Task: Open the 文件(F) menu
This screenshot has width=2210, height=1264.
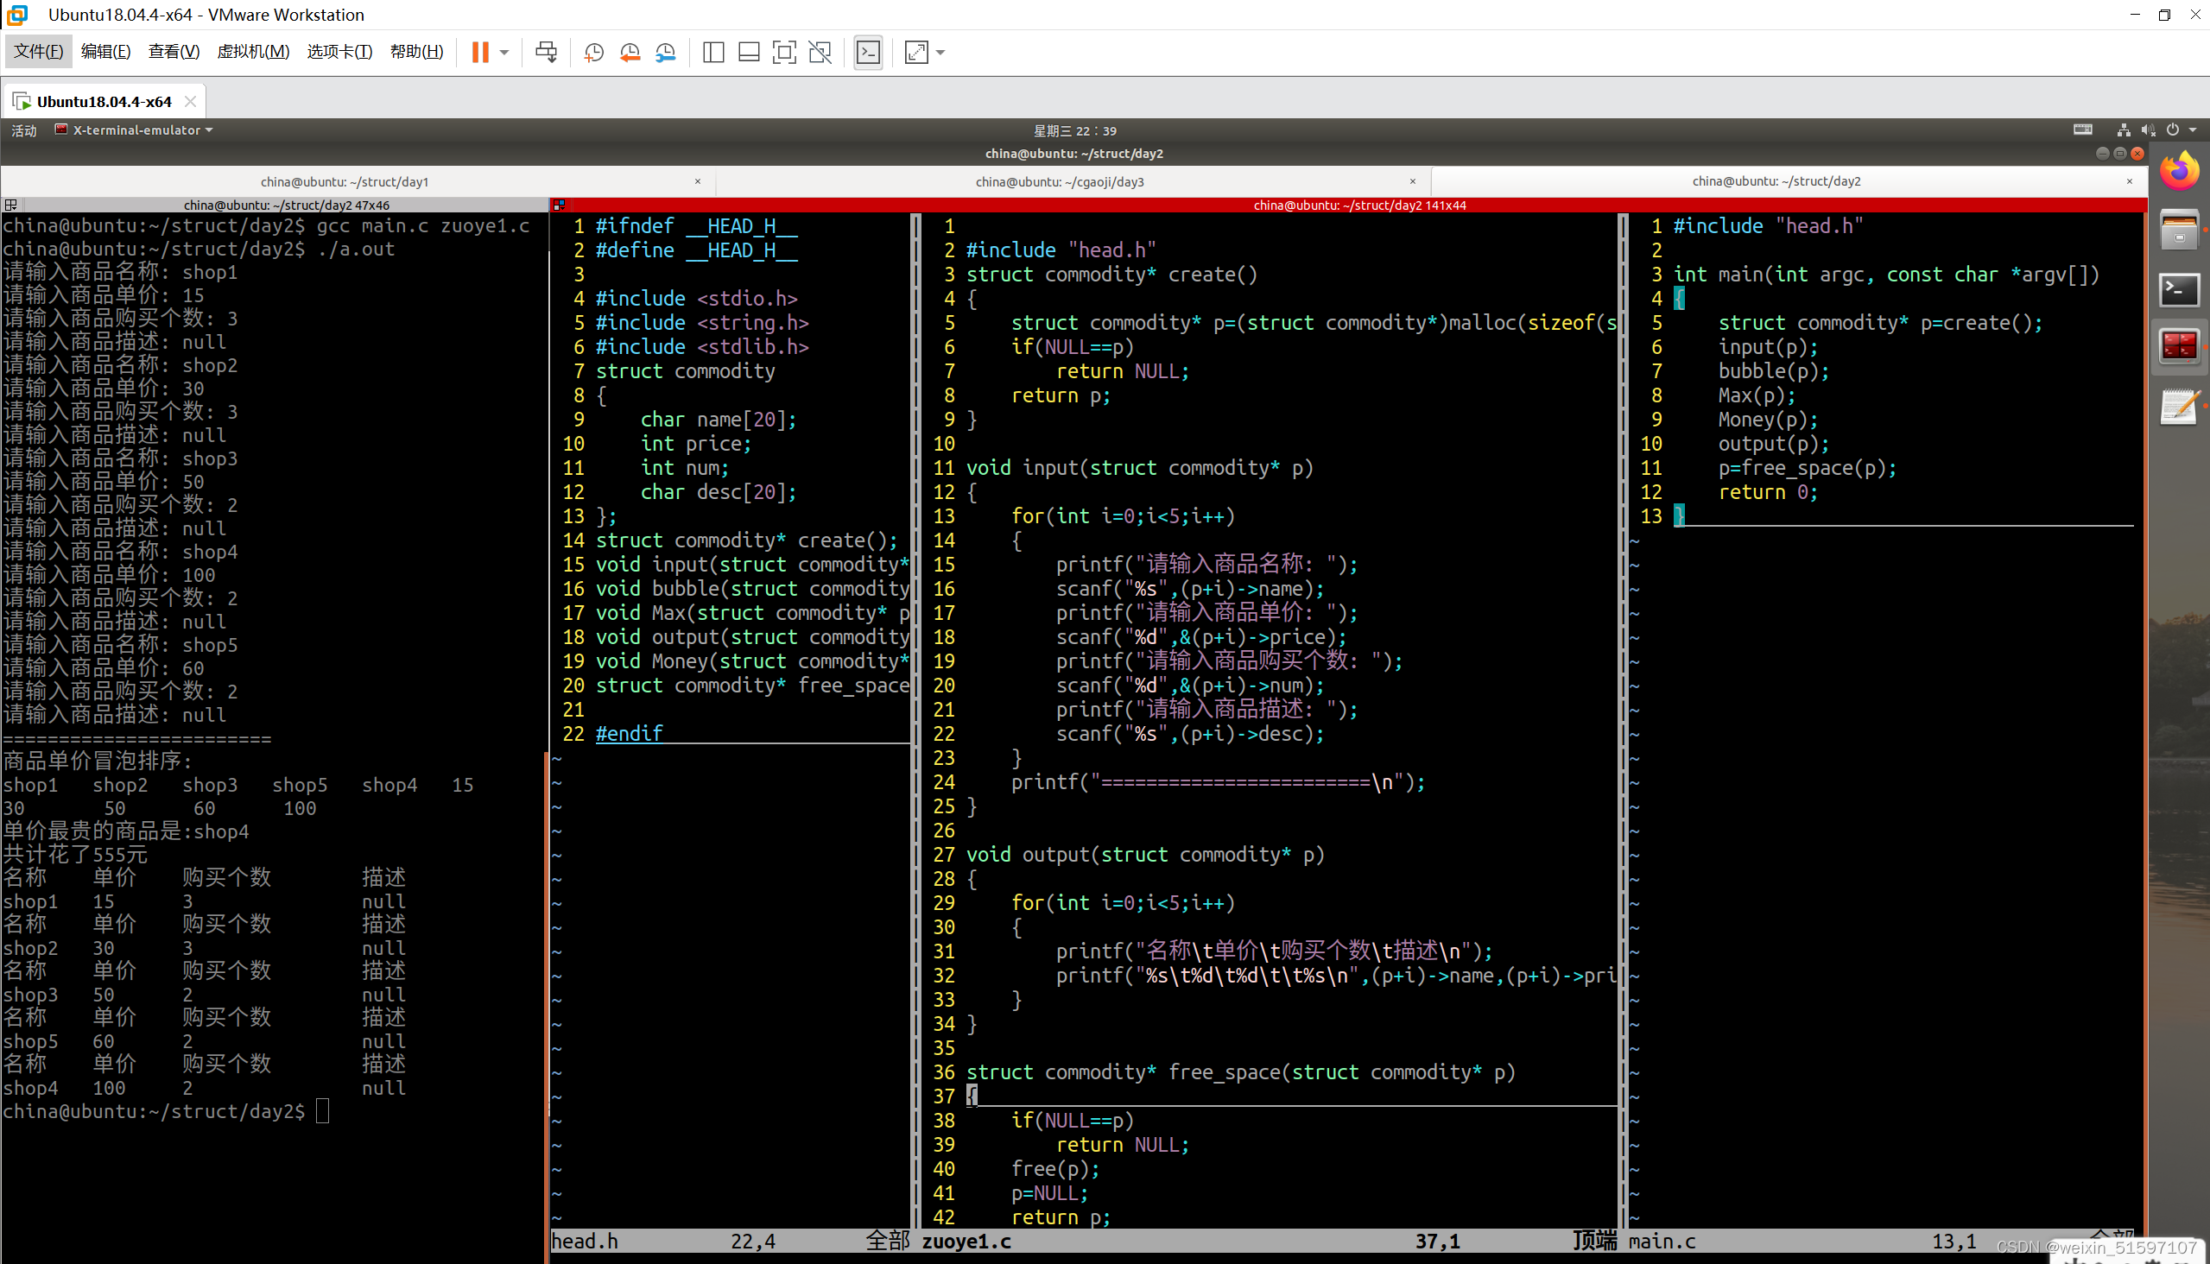Action: (38, 51)
